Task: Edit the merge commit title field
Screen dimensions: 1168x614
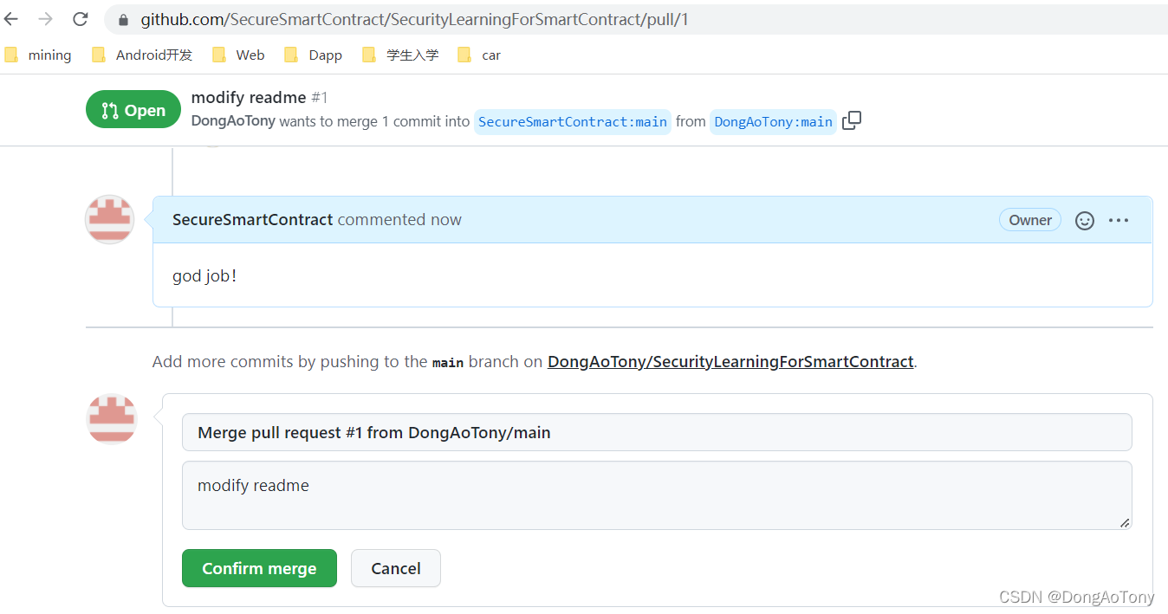Action: coord(657,432)
